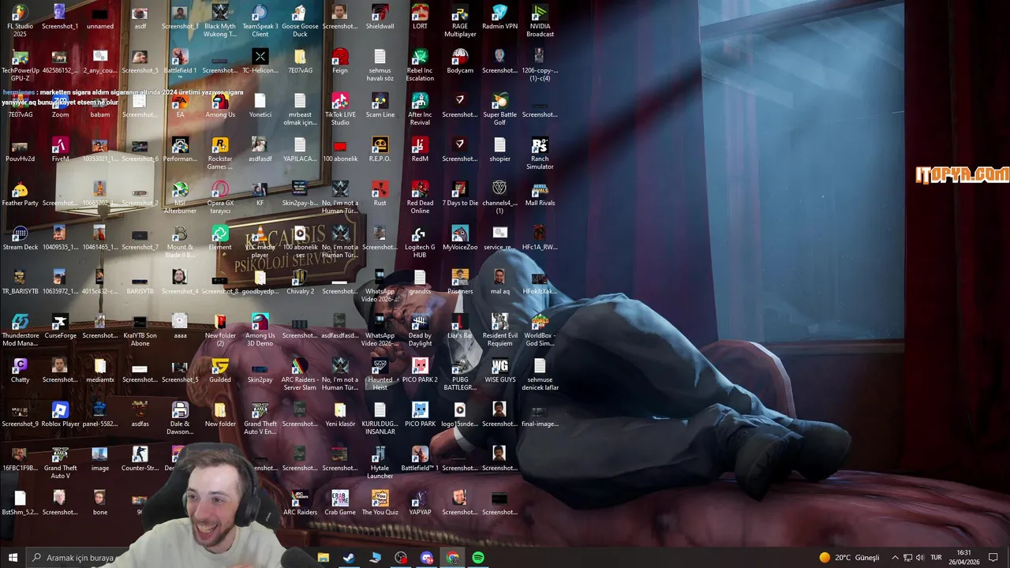This screenshot has width=1010, height=568.
Task: Open the Crab Game shortcut
Action: pyautogui.click(x=340, y=503)
